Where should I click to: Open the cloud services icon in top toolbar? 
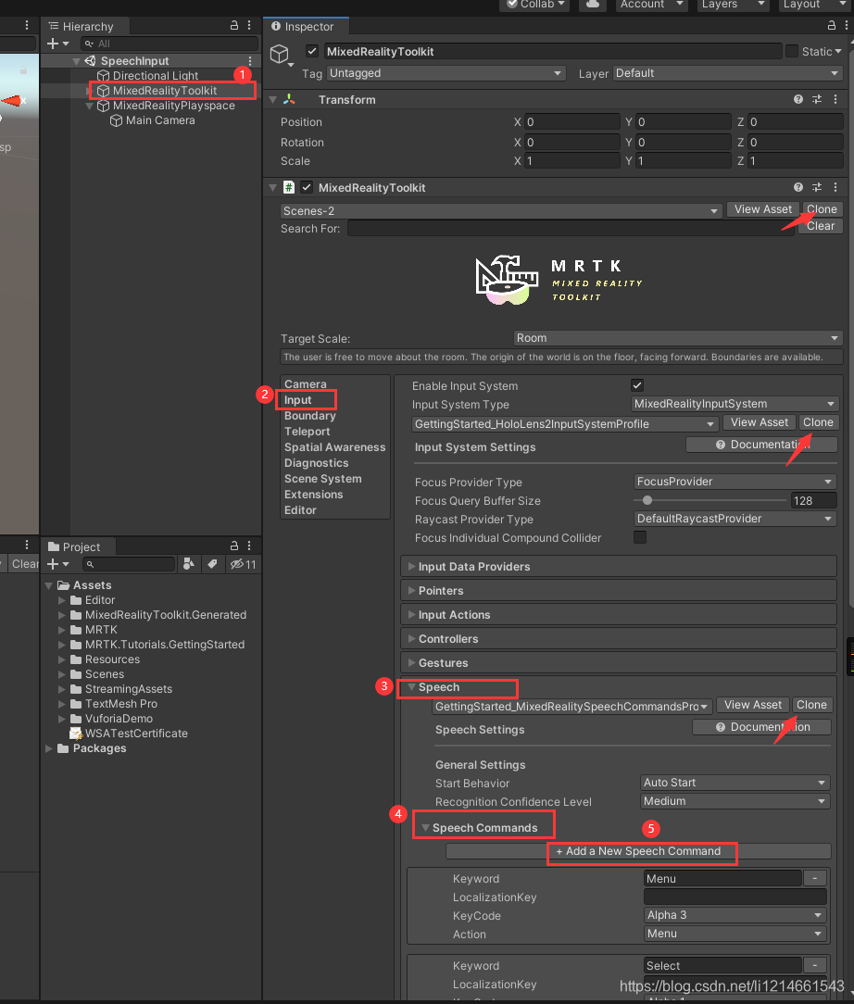(x=592, y=5)
